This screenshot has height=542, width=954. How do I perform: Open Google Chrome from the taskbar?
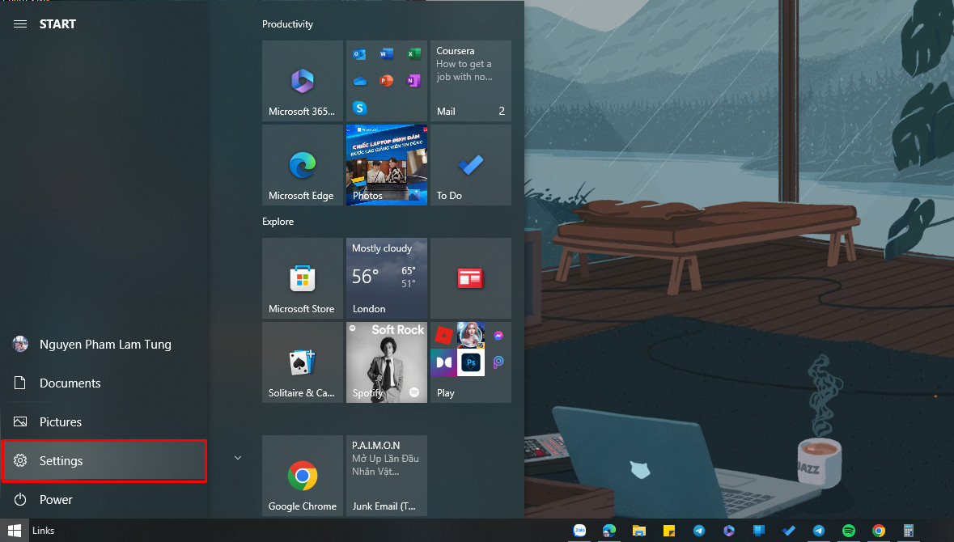(879, 531)
